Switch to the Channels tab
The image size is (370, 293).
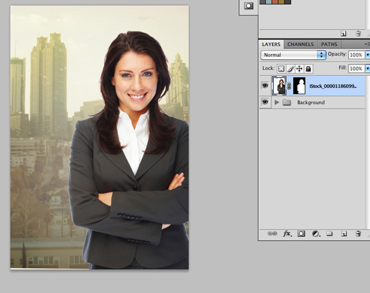click(x=300, y=44)
